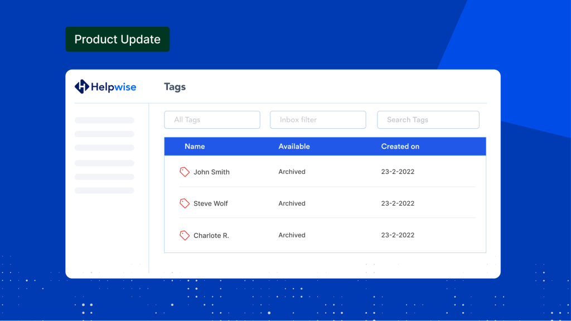
Task: Click the Search Tags input field
Action: [x=428, y=119]
